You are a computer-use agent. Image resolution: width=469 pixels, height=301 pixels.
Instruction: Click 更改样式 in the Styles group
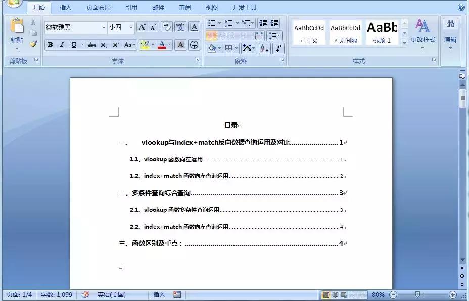pyautogui.click(x=423, y=35)
